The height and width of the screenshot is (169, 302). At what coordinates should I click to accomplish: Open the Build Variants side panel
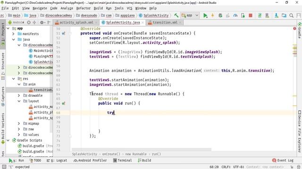pyautogui.click(x=3, y=128)
